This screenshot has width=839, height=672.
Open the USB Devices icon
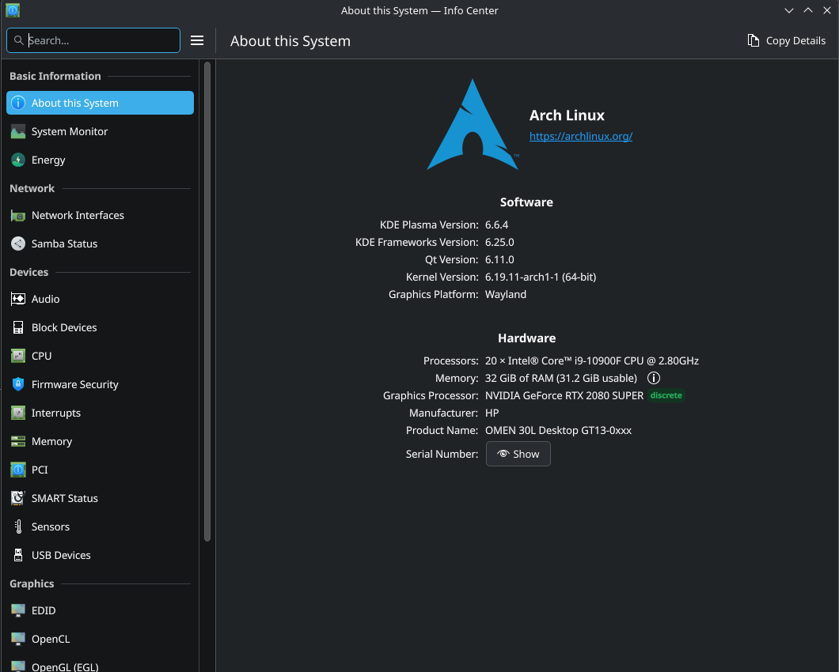click(18, 556)
